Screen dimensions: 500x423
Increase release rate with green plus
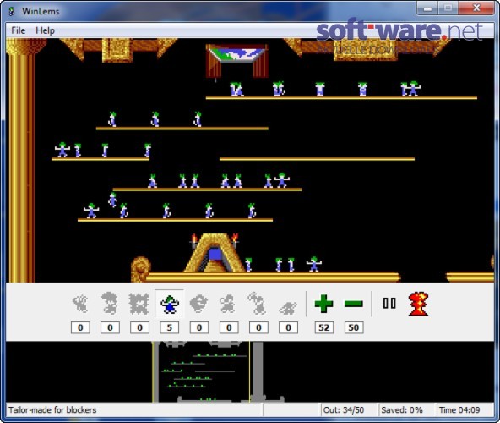tap(323, 304)
